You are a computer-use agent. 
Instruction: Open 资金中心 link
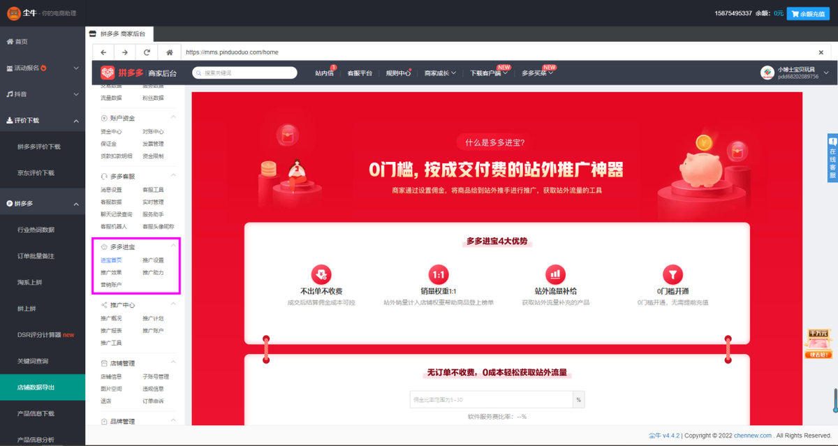click(x=111, y=131)
